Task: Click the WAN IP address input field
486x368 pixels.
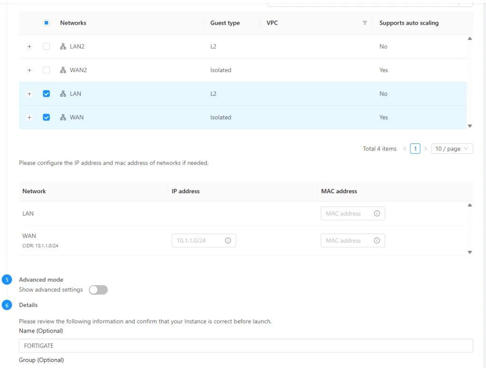Action: tap(199, 241)
